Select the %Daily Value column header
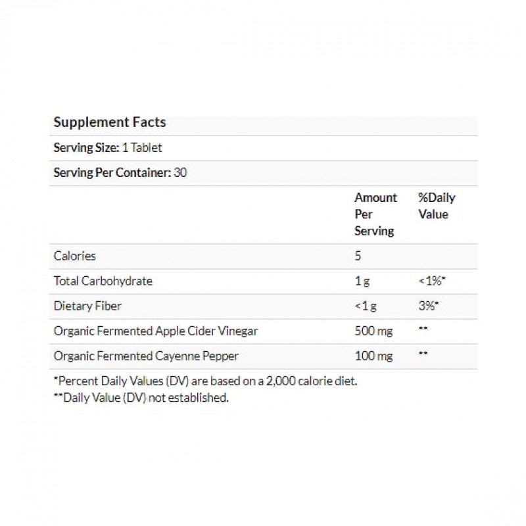526x526 pixels. [436, 206]
